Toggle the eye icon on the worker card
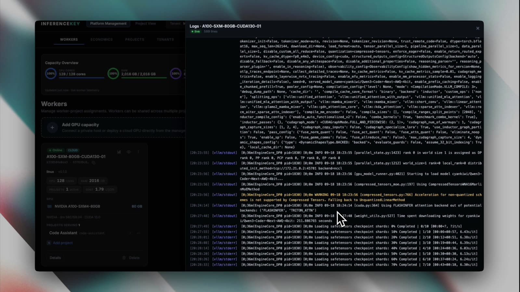This screenshot has height=292, width=520. coord(129,152)
